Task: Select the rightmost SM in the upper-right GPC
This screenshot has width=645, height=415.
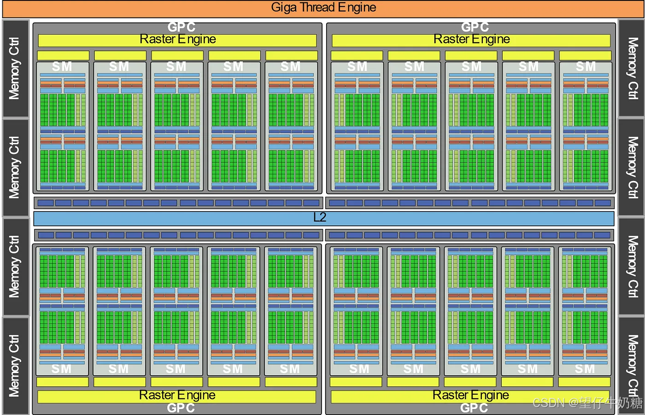Action: (586, 126)
